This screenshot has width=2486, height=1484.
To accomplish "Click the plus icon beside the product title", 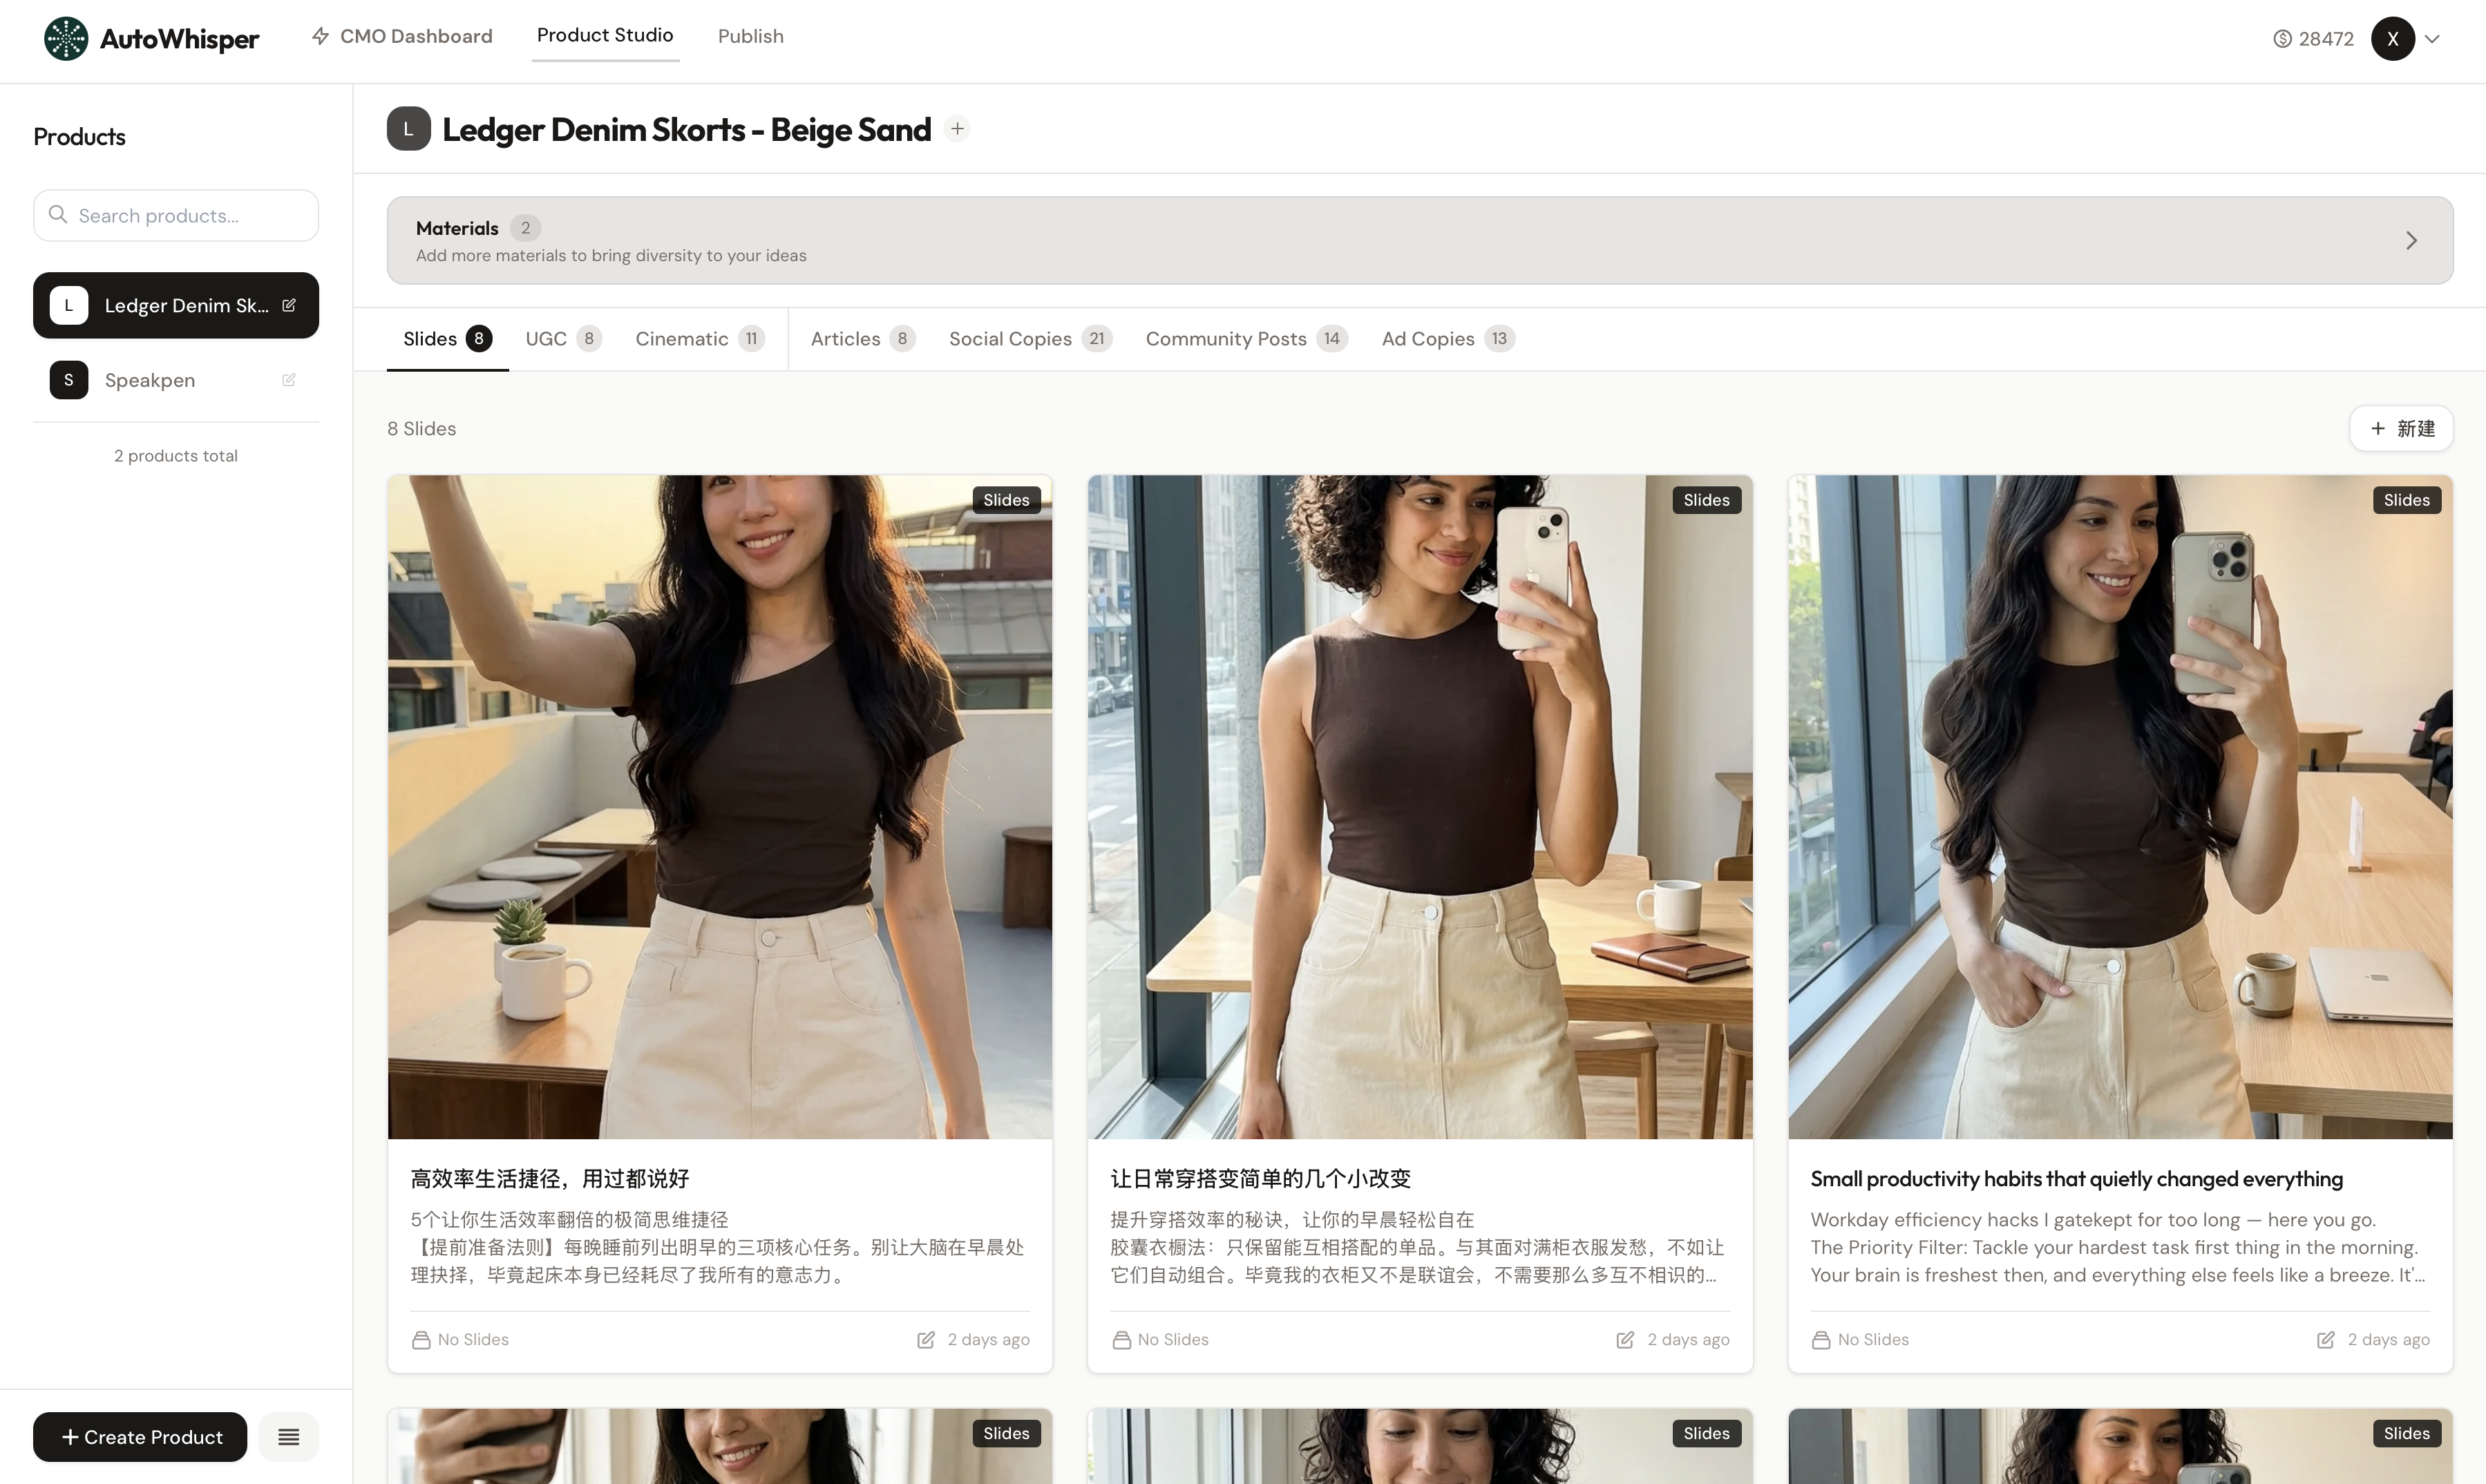I will [957, 129].
